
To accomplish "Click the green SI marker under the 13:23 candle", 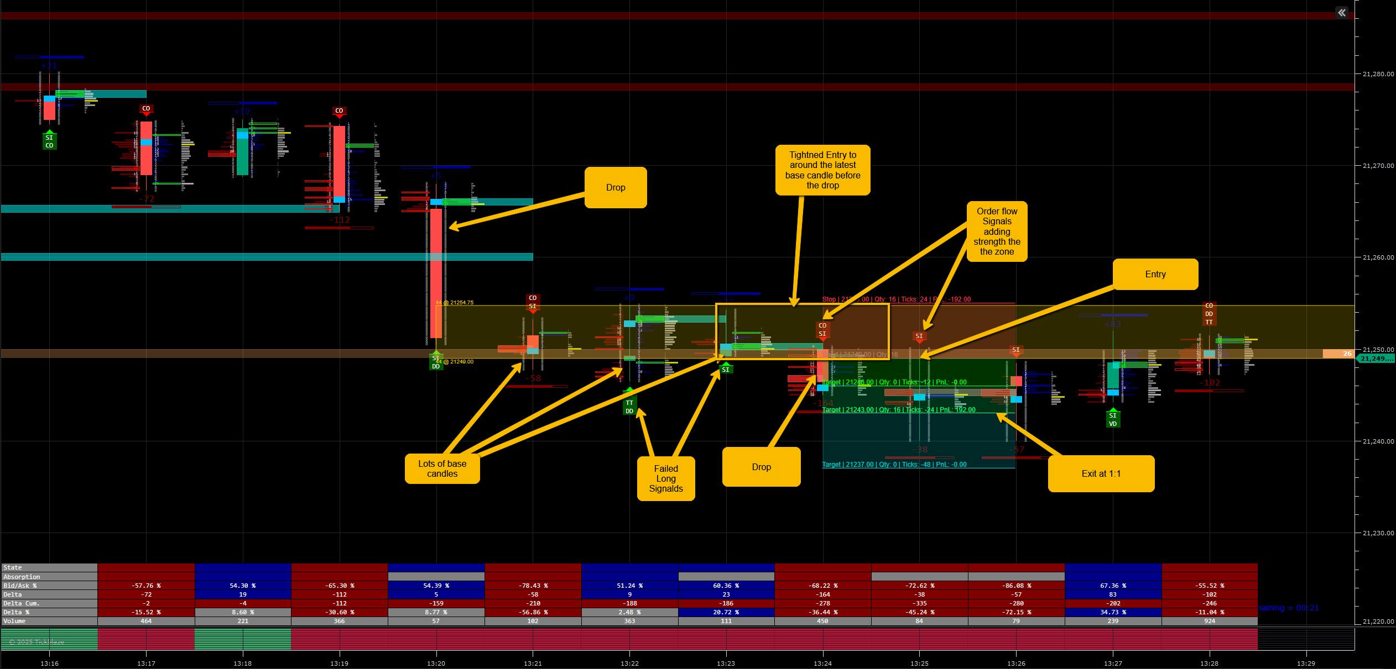I will click(726, 370).
